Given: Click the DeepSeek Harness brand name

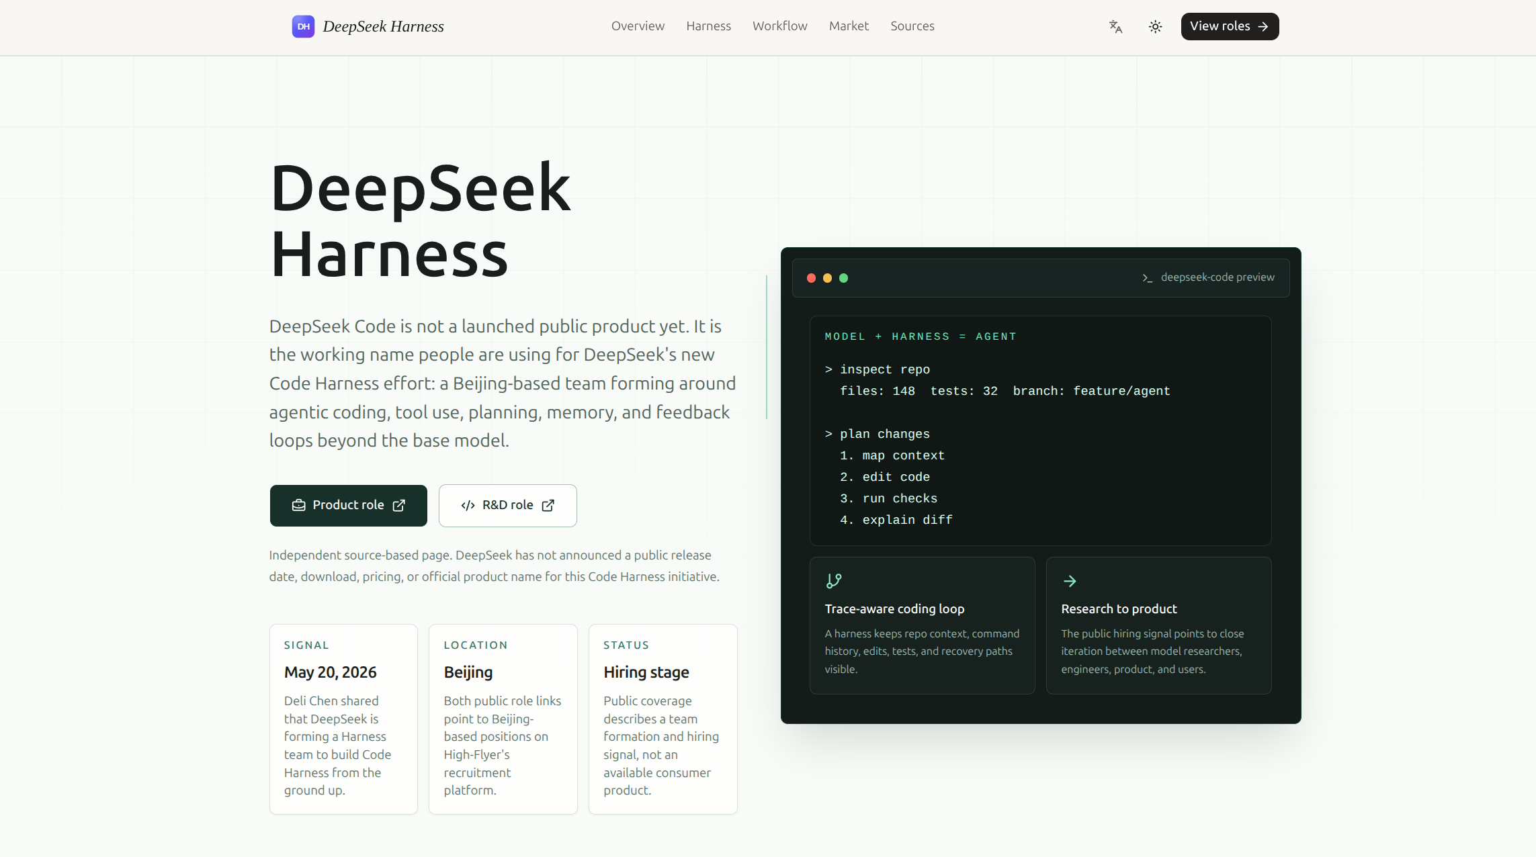Looking at the screenshot, I should coord(383,26).
